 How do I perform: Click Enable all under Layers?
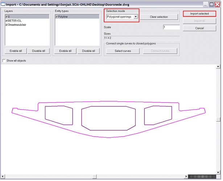point(16,51)
